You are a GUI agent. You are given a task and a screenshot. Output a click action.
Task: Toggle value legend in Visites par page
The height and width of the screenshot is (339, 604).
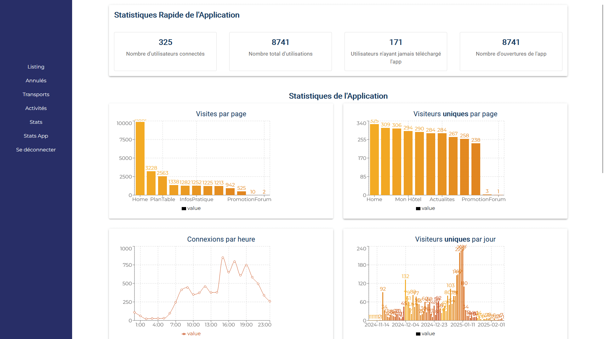pos(191,208)
